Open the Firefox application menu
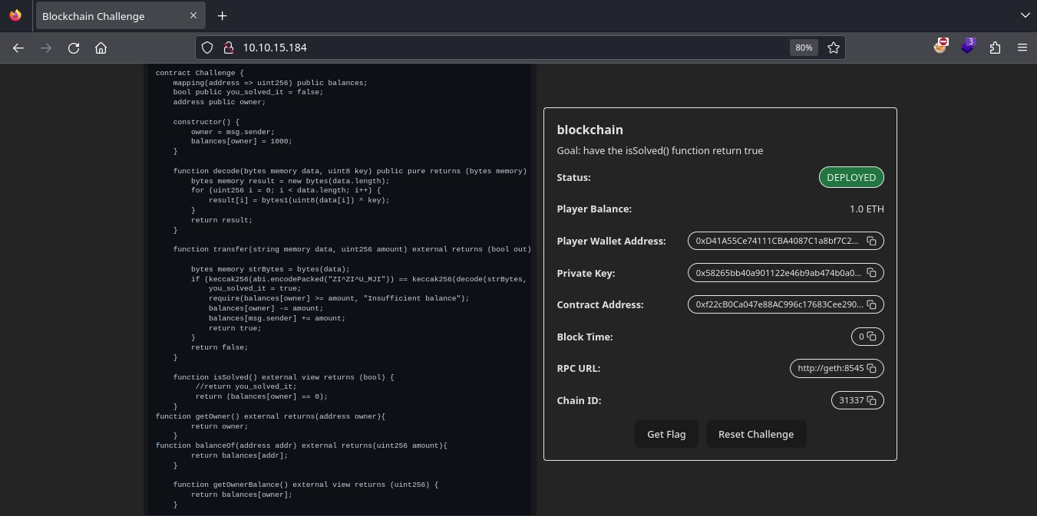This screenshot has width=1037, height=516. (1022, 48)
